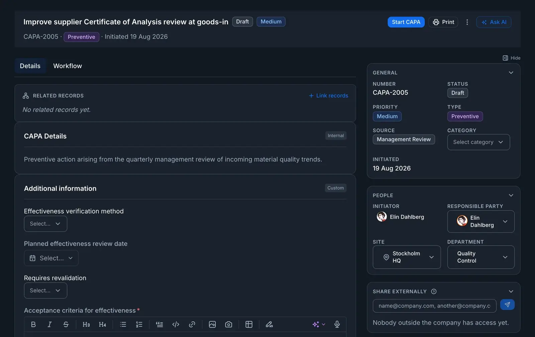Image resolution: width=535 pixels, height=337 pixels.
Task: Click Link records
Action: [328, 96]
